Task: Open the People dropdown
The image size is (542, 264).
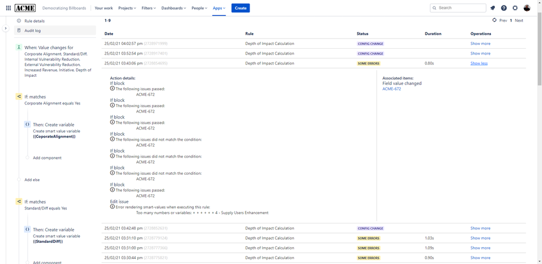Action: (200, 8)
